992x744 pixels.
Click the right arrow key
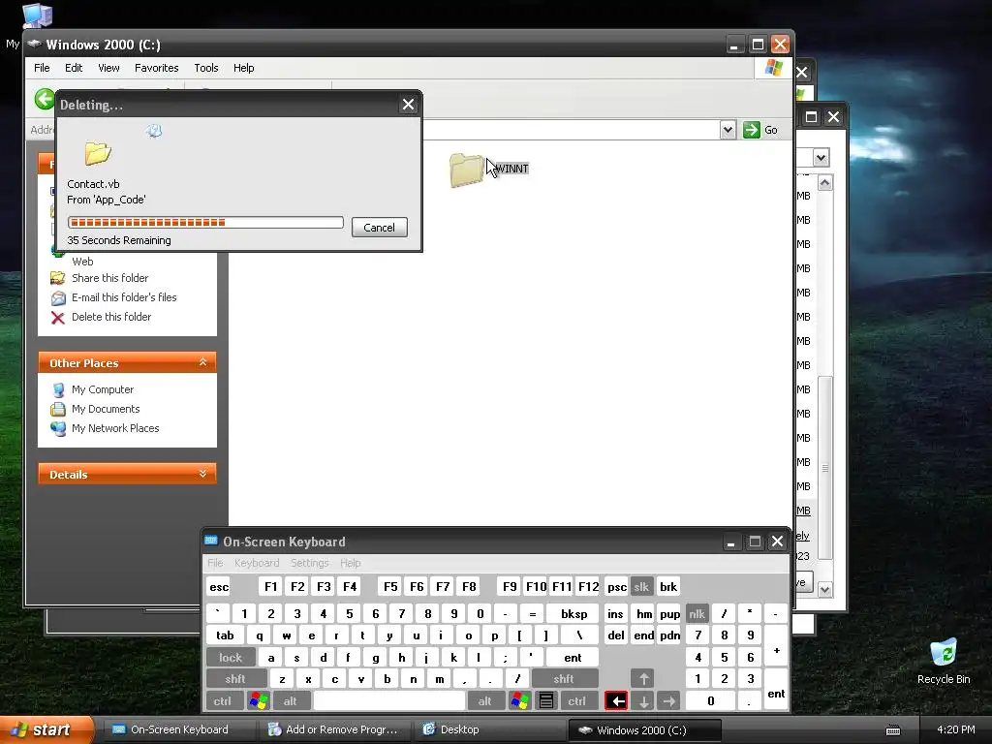(668, 701)
